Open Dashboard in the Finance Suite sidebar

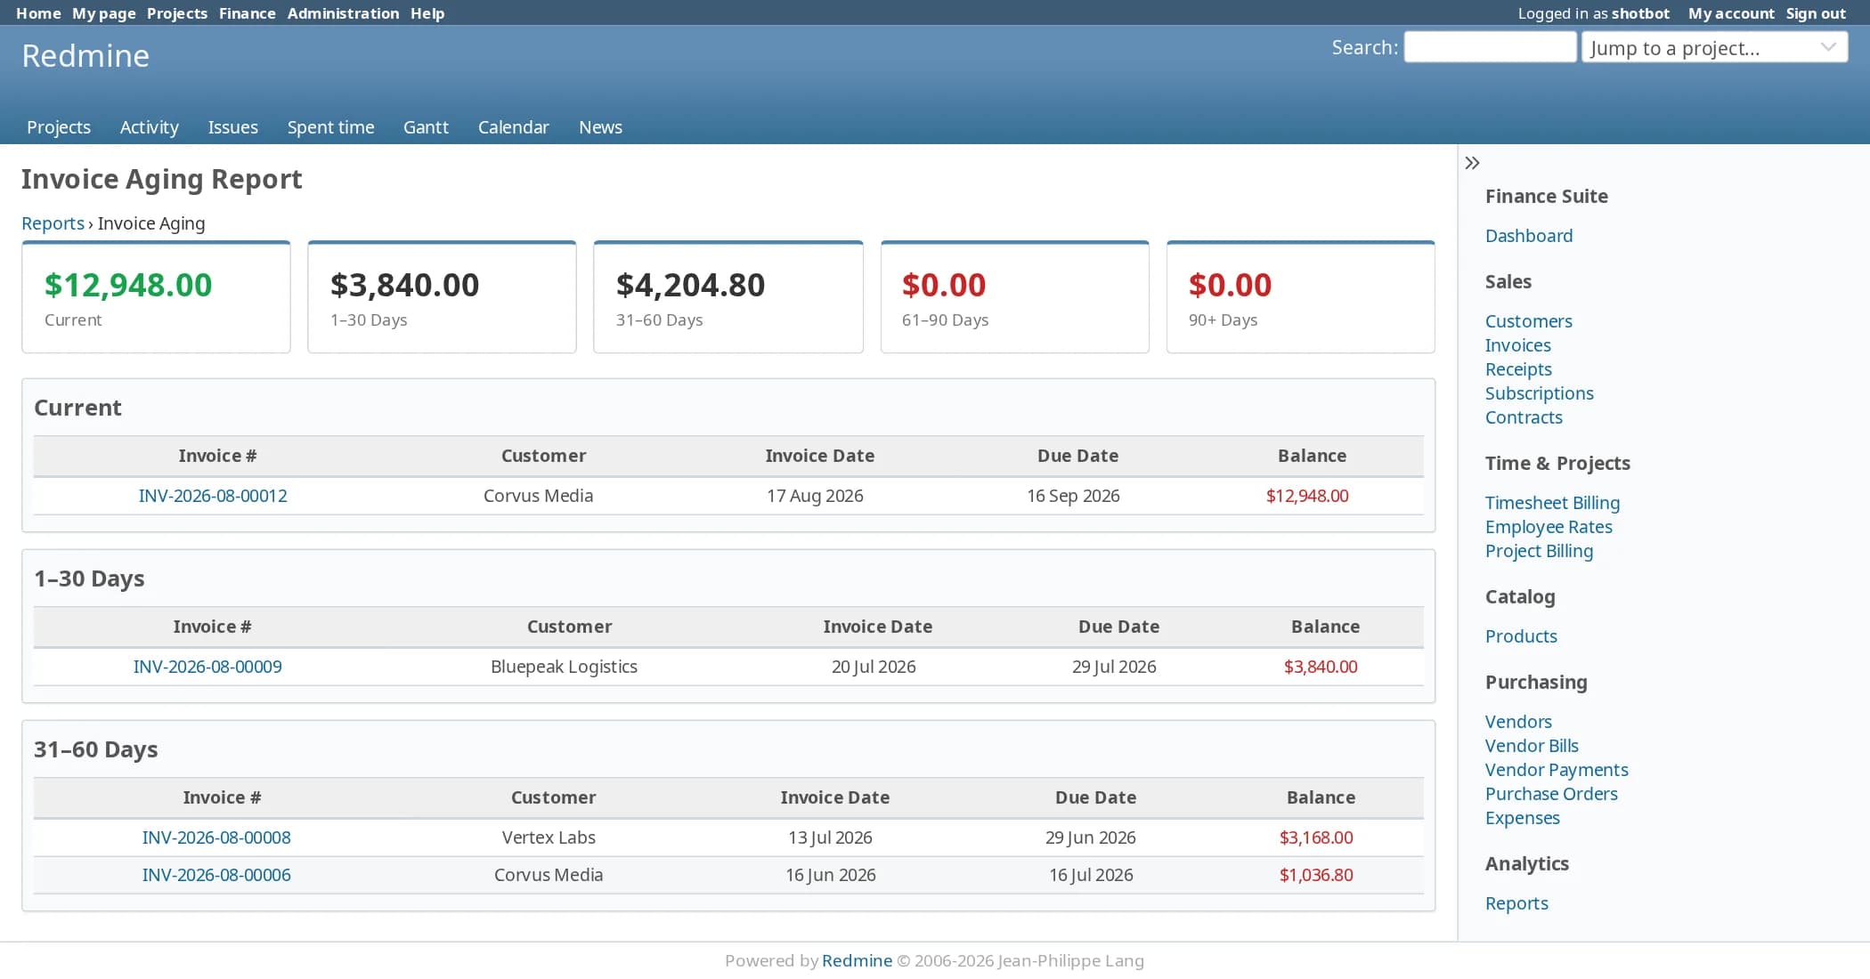click(1529, 236)
